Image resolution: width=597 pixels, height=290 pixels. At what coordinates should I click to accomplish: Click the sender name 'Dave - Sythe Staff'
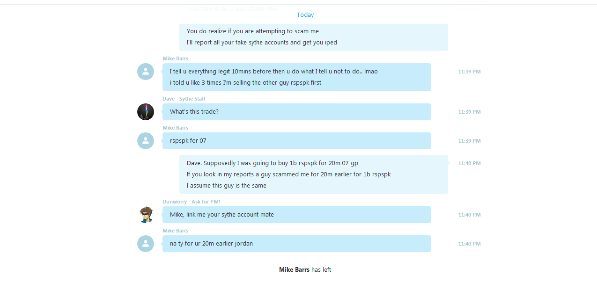tap(184, 99)
